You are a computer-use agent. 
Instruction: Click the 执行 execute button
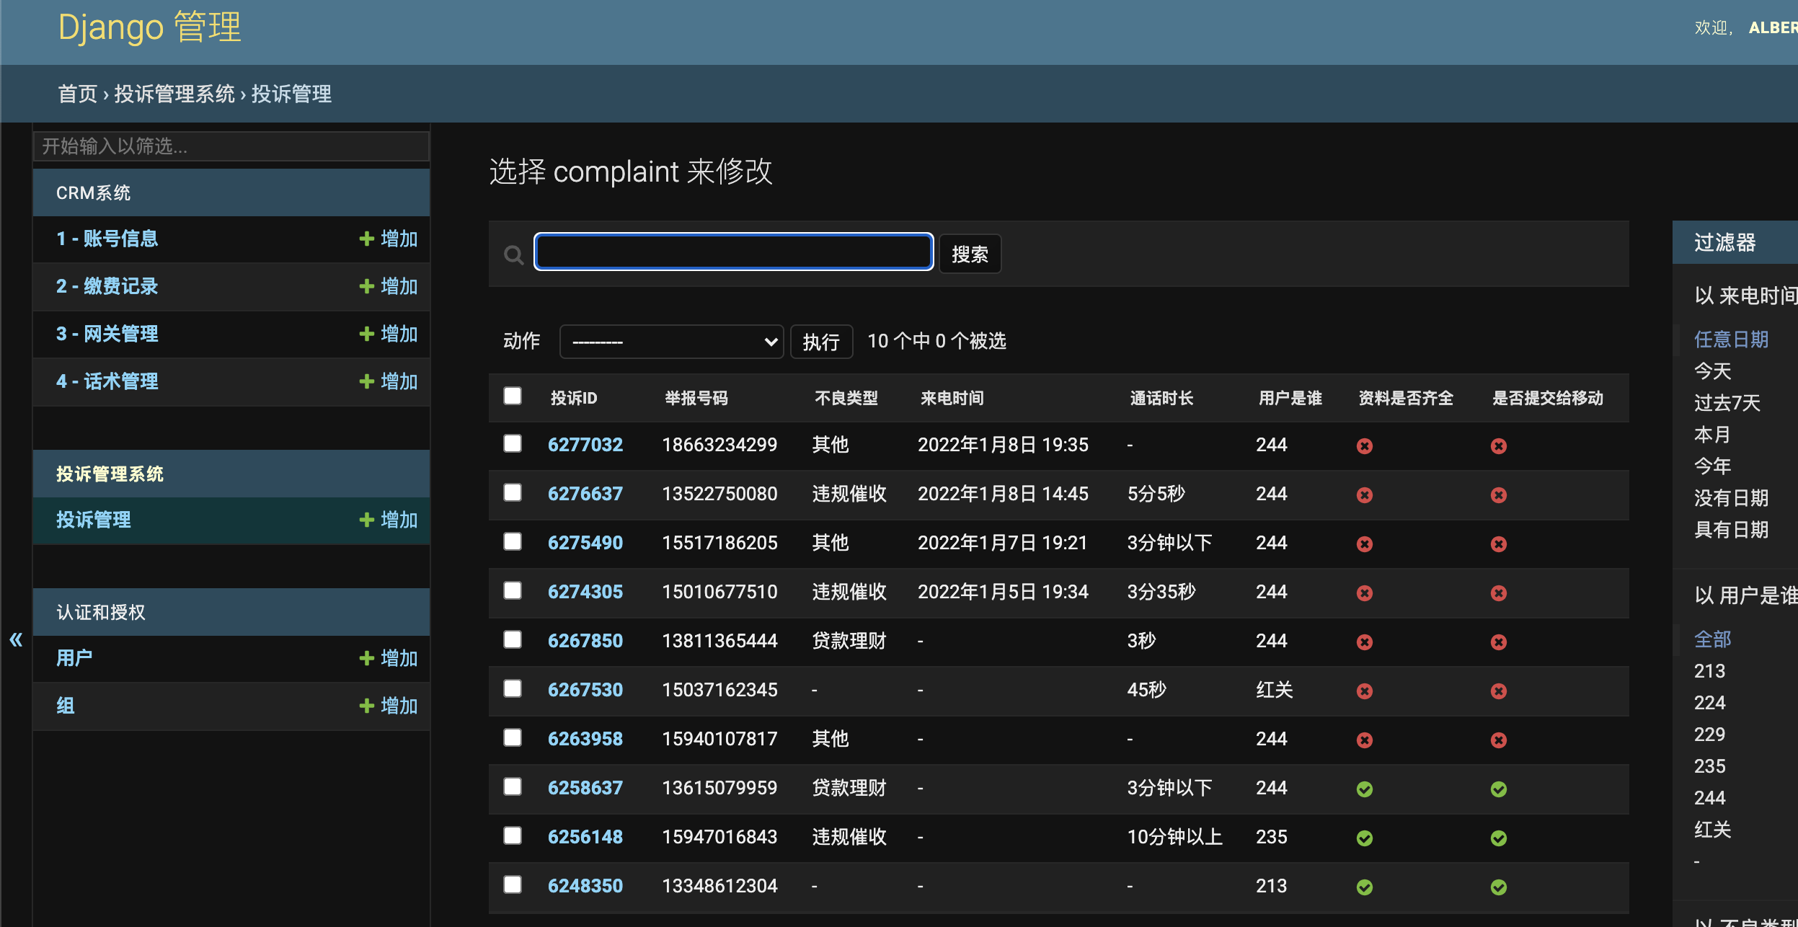pos(822,342)
